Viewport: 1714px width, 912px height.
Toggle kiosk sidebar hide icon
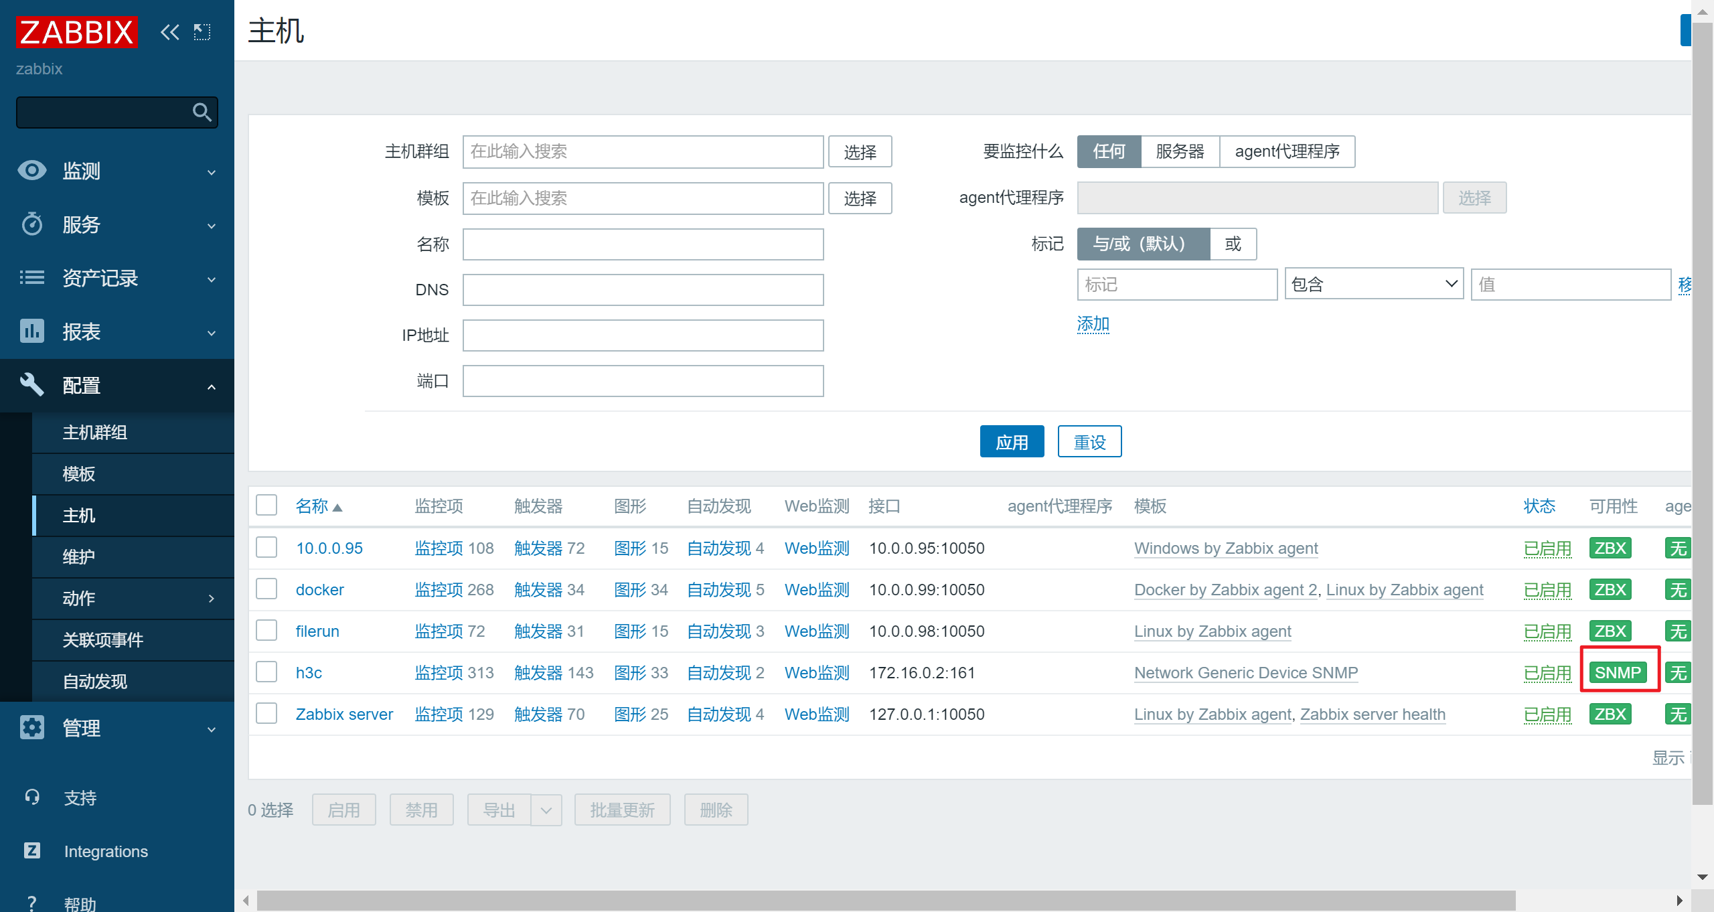point(202,31)
